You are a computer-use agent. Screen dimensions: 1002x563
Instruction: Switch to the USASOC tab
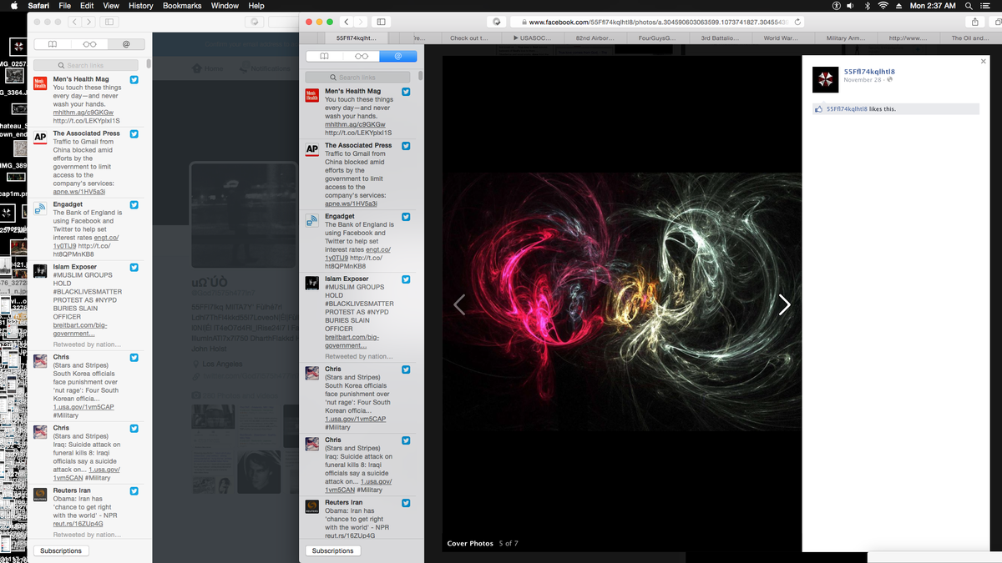click(x=532, y=38)
